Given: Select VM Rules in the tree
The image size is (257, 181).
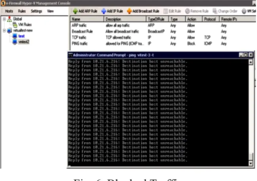Looking at the screenshot, I should (25, 24).
